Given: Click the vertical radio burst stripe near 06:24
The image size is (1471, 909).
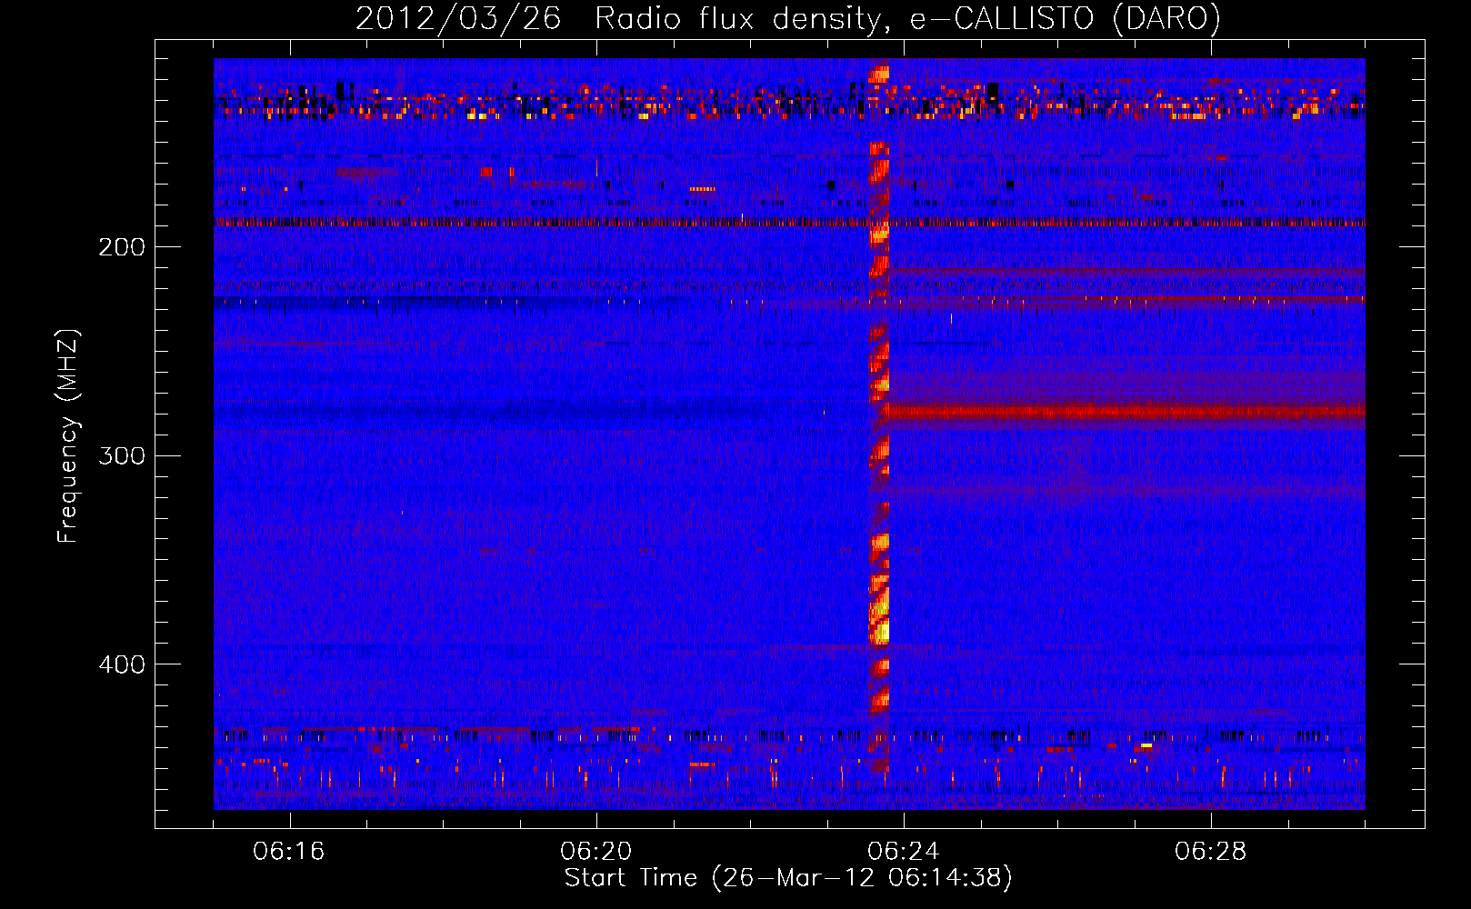Looking at the screenshot, I should (878, 418).
